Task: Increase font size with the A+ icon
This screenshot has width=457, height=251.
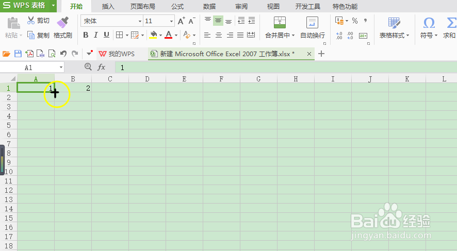Action: pyautogui.click(x=181, y=21)
